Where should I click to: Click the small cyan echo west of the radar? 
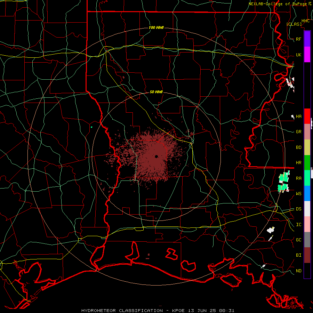click(x=91, y=127)
